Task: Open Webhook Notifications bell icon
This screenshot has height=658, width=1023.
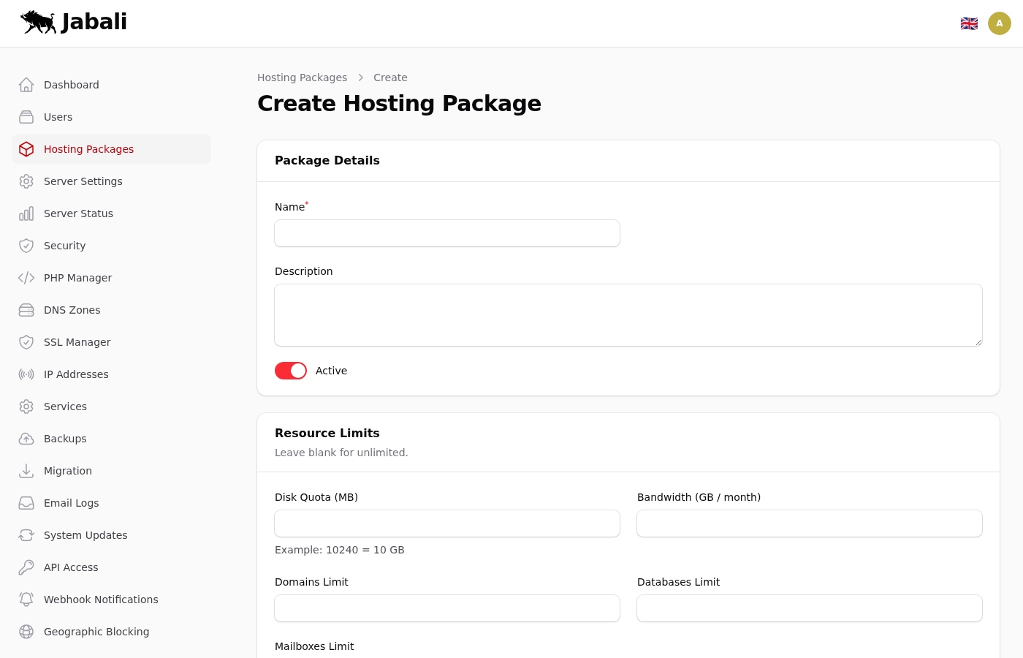Action: point(26,600)
